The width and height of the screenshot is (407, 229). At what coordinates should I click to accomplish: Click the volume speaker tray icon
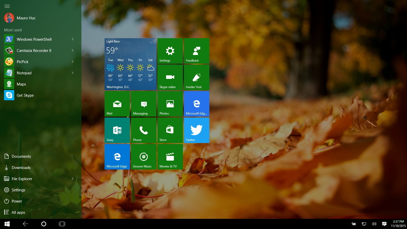[x=374, y=224]
